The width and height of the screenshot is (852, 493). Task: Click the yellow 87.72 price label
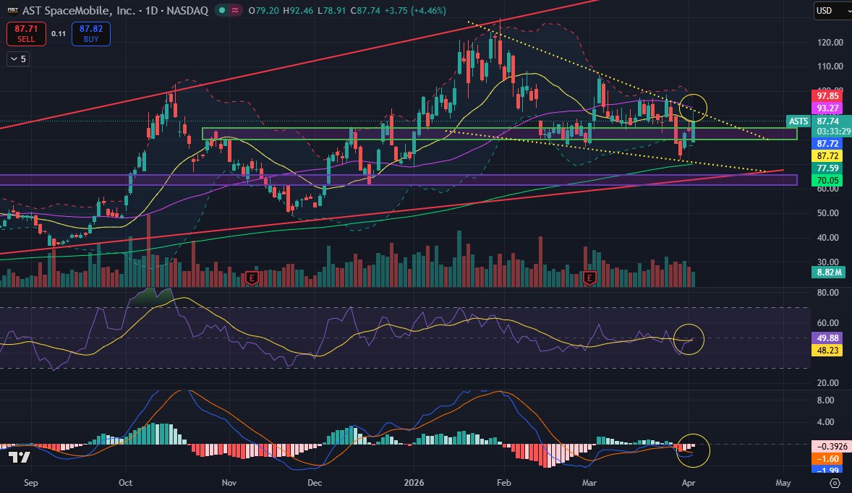click(x=827, y=156)
